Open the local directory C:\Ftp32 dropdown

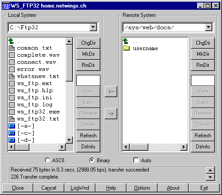pos(93,27)
